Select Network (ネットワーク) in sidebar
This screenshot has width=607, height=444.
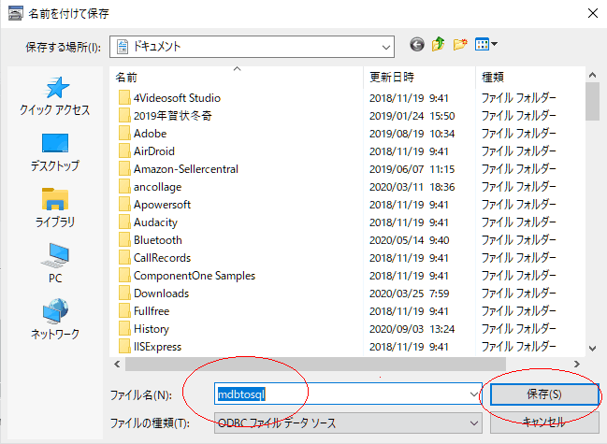(x=55, y=319)
